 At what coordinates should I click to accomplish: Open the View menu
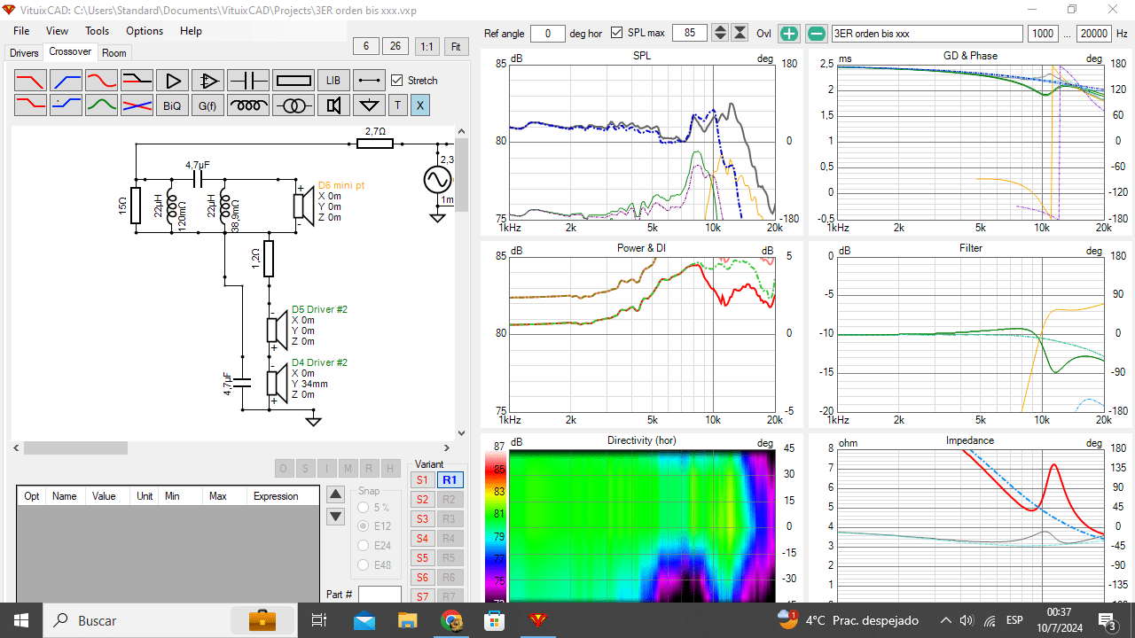[57, 30]
